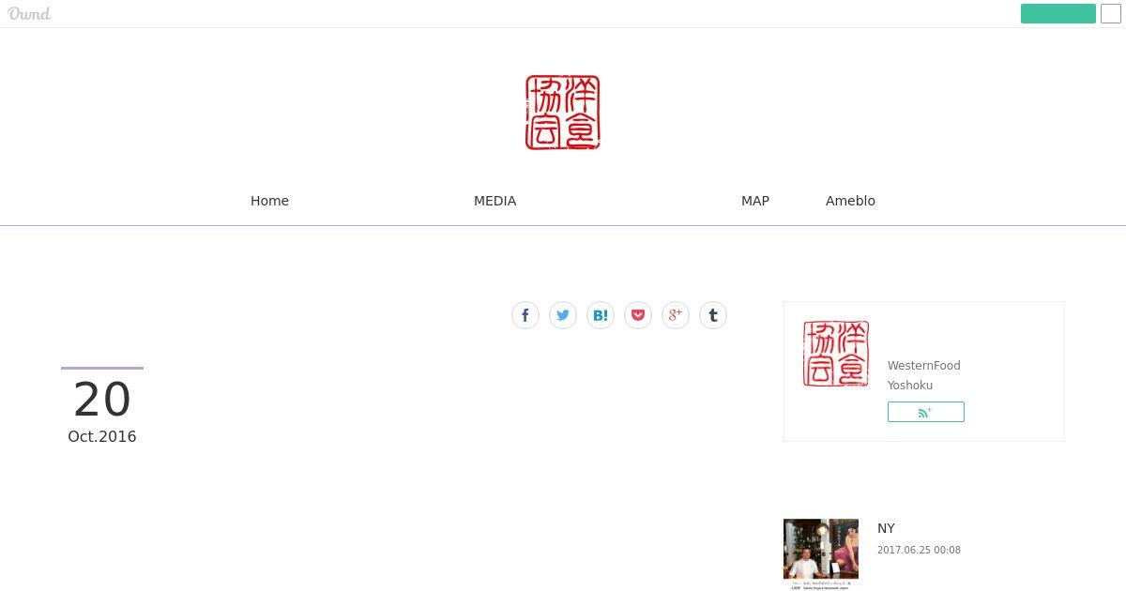Share the post on Google Plus
1126x591 pixels.
[676, 315]
